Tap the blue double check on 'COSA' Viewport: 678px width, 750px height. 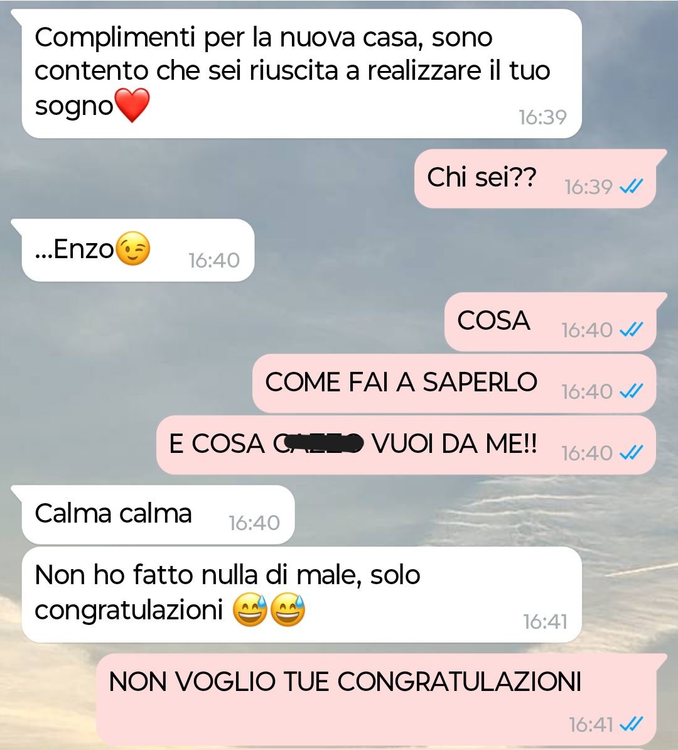pos(631,329)
